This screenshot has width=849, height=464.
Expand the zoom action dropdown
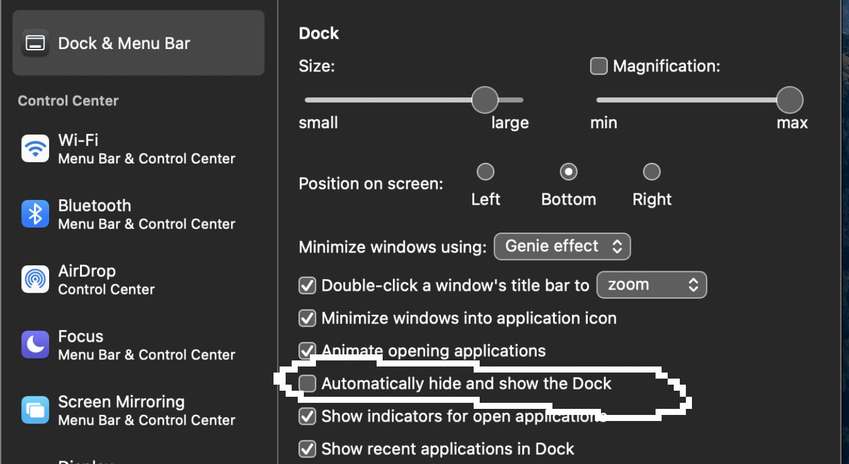click(x=651, y=285)
